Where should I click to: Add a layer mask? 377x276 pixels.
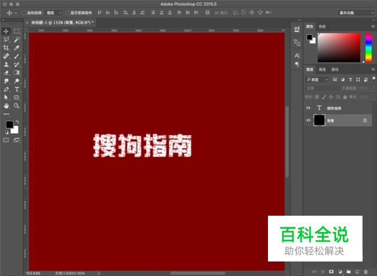tap(331, 272)
